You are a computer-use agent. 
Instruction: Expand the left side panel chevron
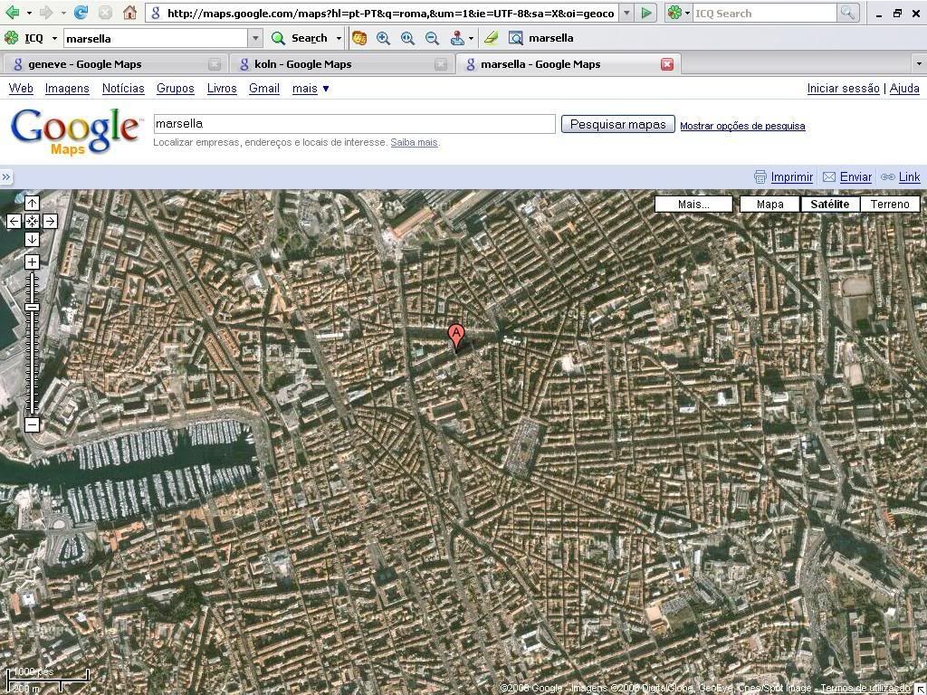tap(6, 177)
